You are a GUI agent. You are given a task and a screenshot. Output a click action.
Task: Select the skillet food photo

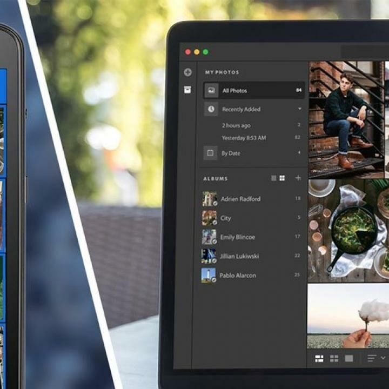click(x=348, y=231)
